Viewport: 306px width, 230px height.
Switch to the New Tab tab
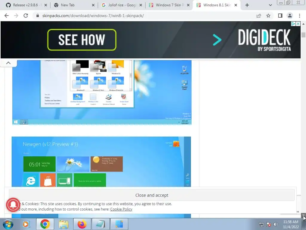(x=68, y=5)
